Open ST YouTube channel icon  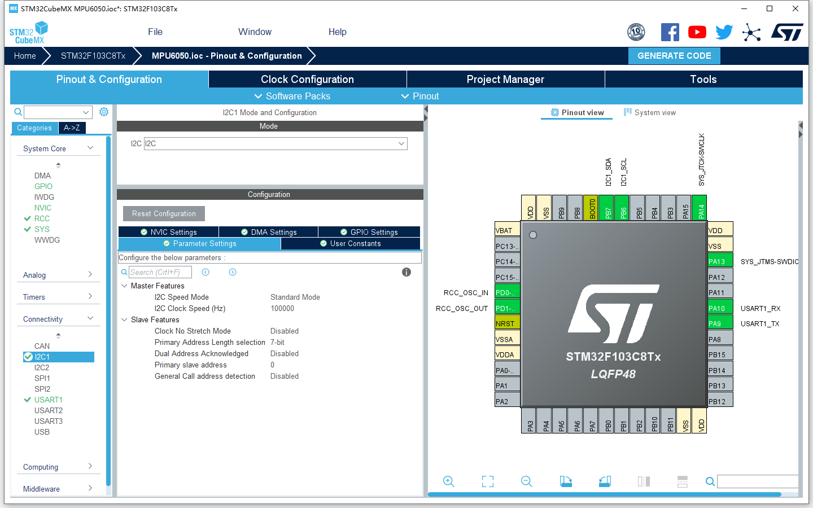point(697,32)
